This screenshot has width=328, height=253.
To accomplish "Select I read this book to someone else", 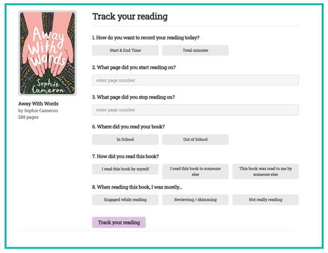I will [195, 171].
